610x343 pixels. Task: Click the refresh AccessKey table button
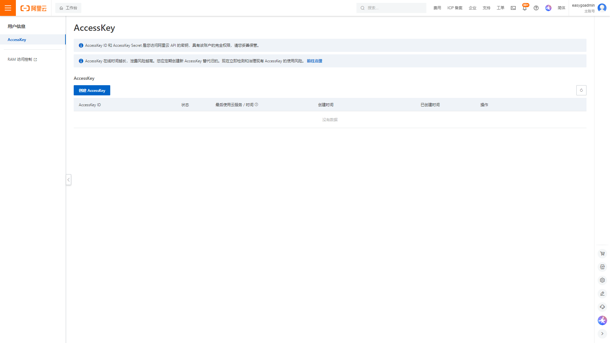[581, 90]
